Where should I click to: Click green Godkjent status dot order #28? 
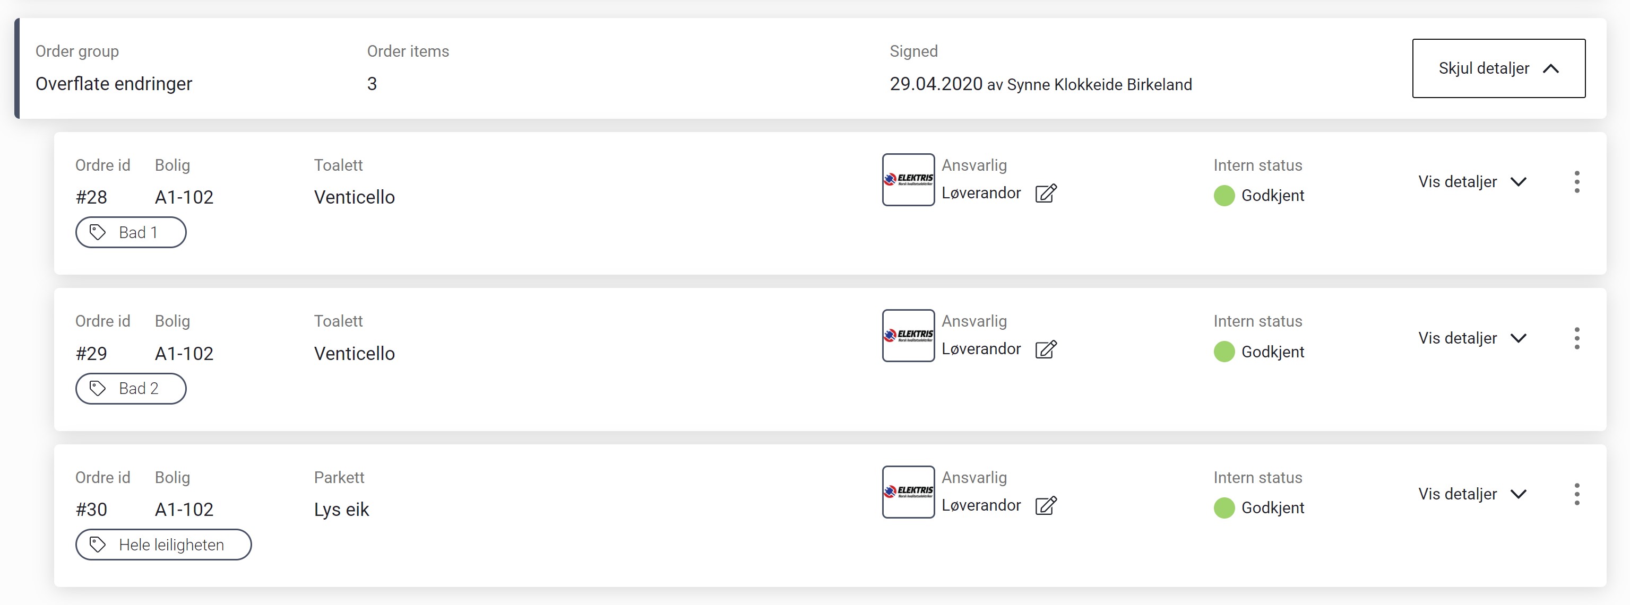tap(1224, 196)
